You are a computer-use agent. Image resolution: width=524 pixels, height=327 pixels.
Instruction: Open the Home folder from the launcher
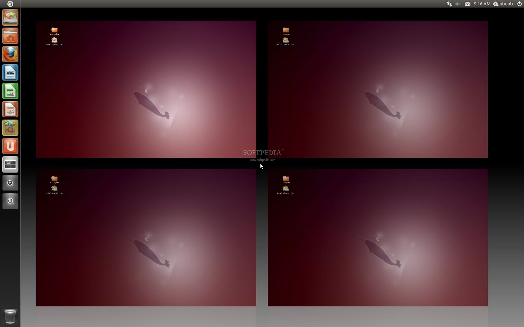(10, 36)
